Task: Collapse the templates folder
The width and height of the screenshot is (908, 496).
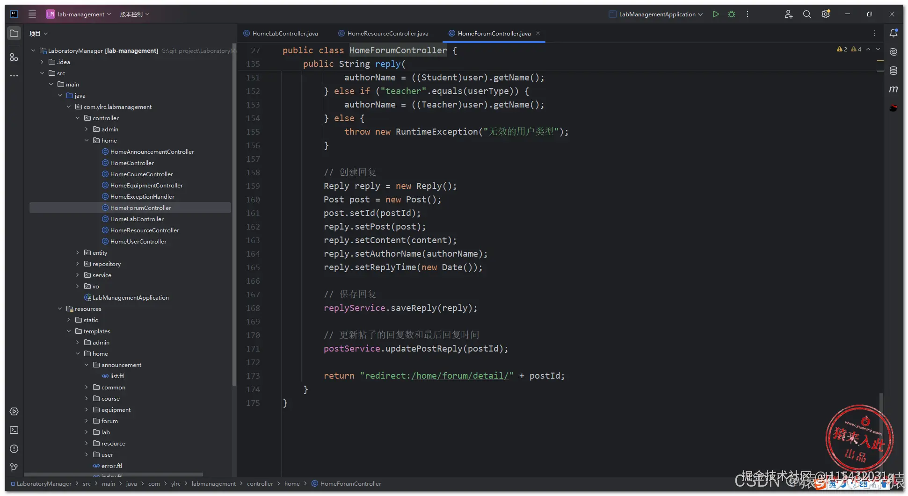Action: point(69,331)
